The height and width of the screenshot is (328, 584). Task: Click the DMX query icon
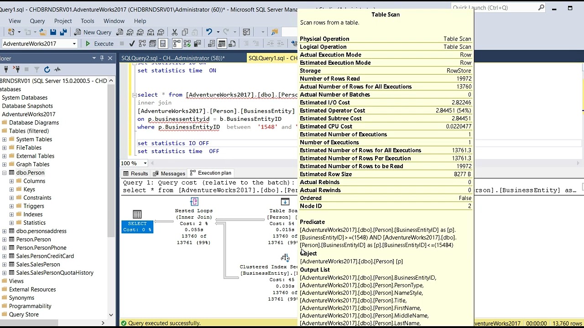pos(141,32)
